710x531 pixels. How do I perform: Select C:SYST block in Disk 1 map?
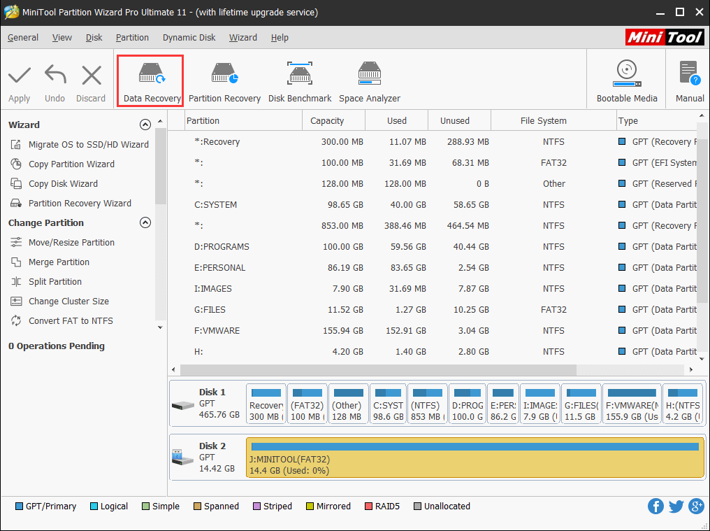(x=388, y=404)
